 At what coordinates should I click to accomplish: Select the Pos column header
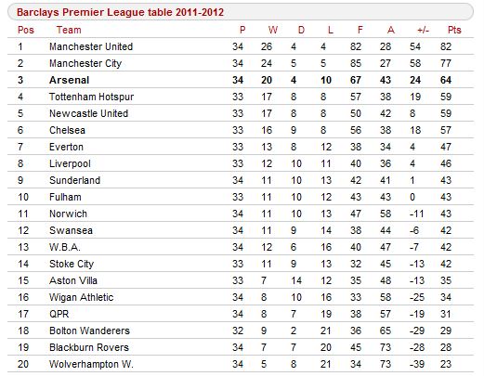[26, 30]
